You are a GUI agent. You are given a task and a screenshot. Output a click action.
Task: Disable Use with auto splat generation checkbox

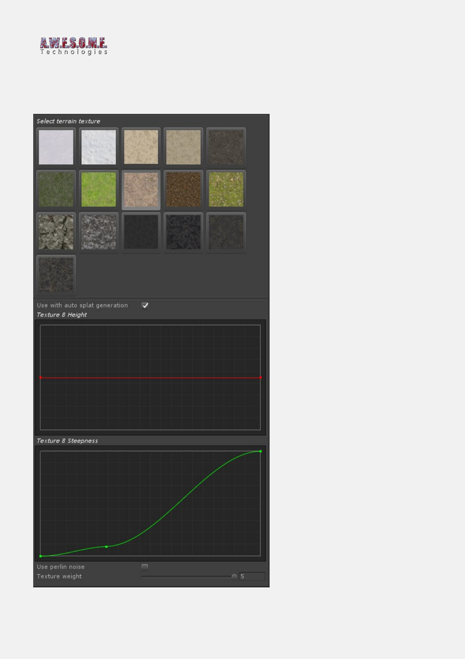pos(145,306)
